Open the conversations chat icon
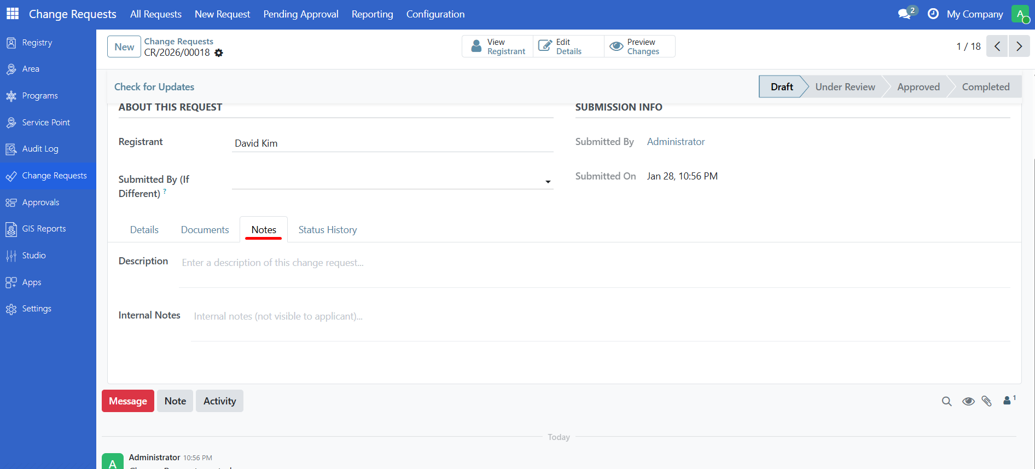 pyautogui.click(x=905, y=14)
